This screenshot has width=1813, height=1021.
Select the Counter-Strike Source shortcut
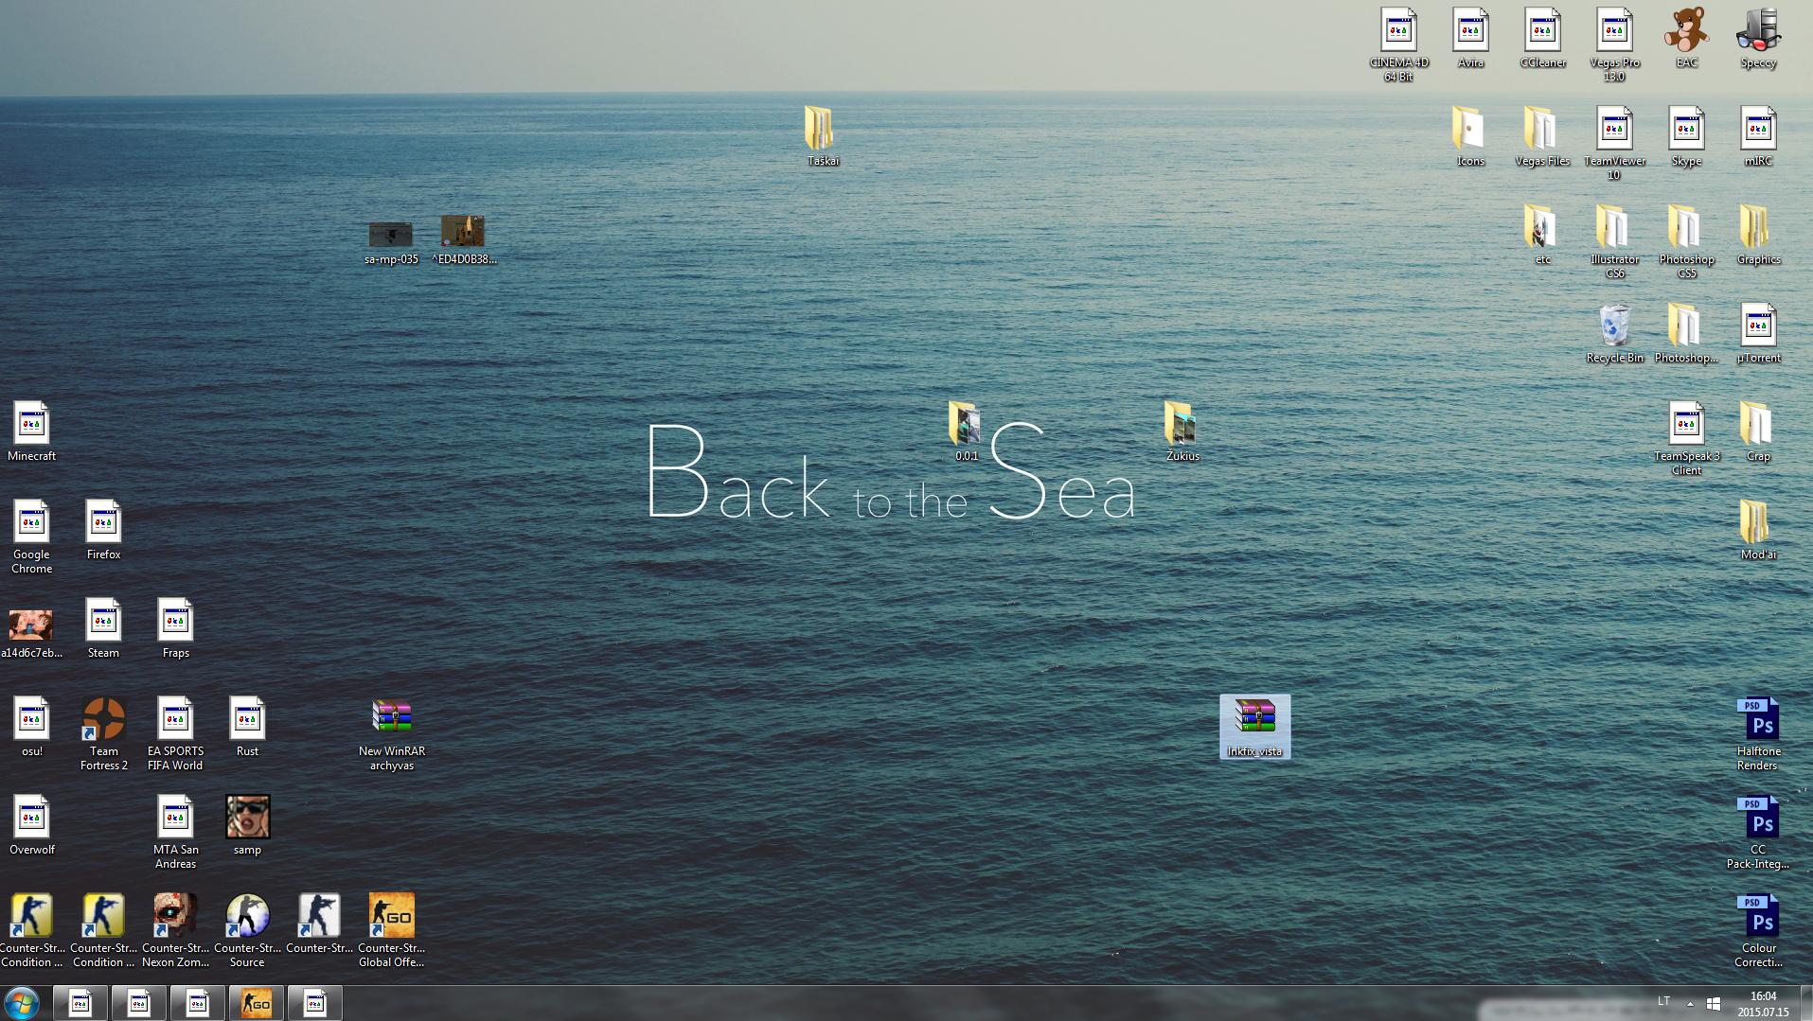(x=247, y=930)
